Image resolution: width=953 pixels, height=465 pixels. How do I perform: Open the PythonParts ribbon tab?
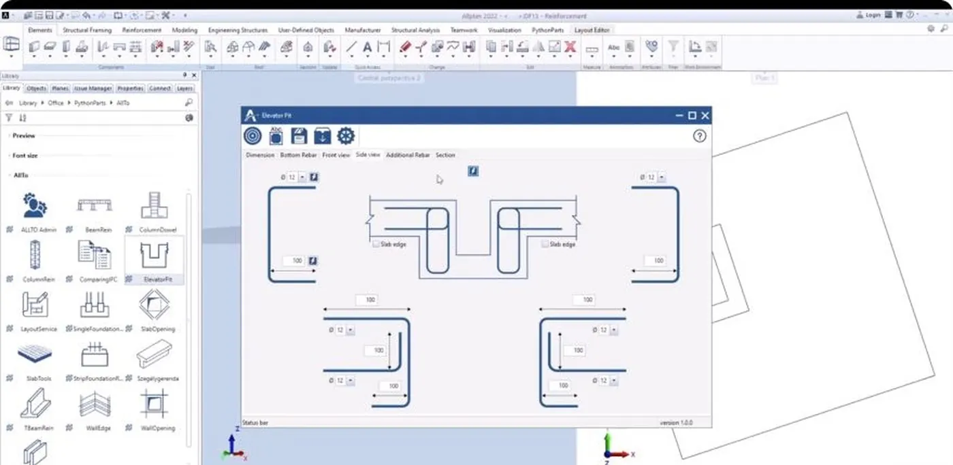pos(548,30)
